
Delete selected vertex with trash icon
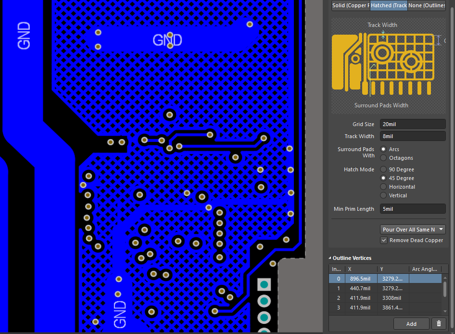(438, 324)
